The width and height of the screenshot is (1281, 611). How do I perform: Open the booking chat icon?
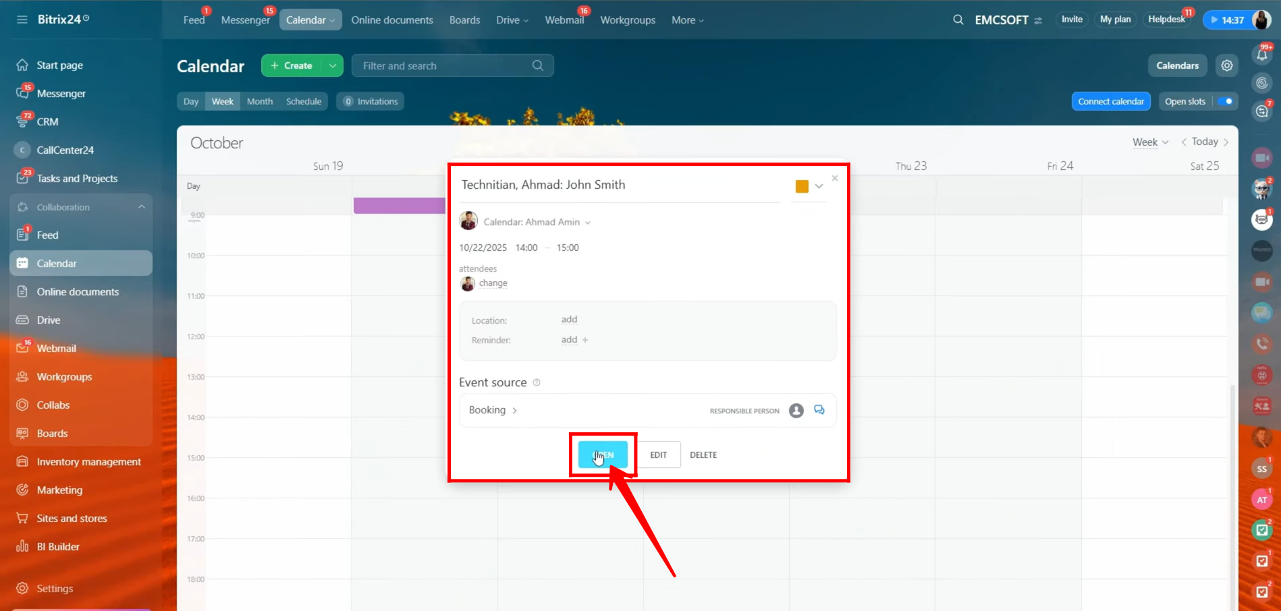pyautogui.click(x=819, y=410)
